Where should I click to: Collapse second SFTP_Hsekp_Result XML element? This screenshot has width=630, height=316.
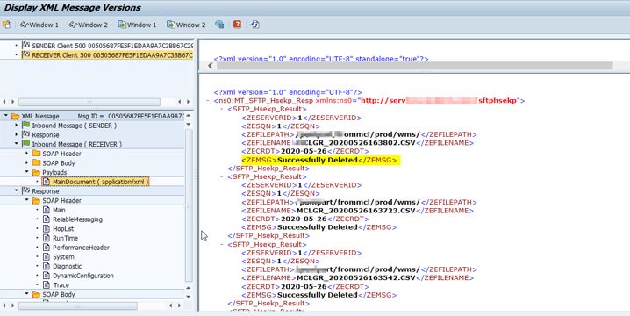[x=222, y=176]
